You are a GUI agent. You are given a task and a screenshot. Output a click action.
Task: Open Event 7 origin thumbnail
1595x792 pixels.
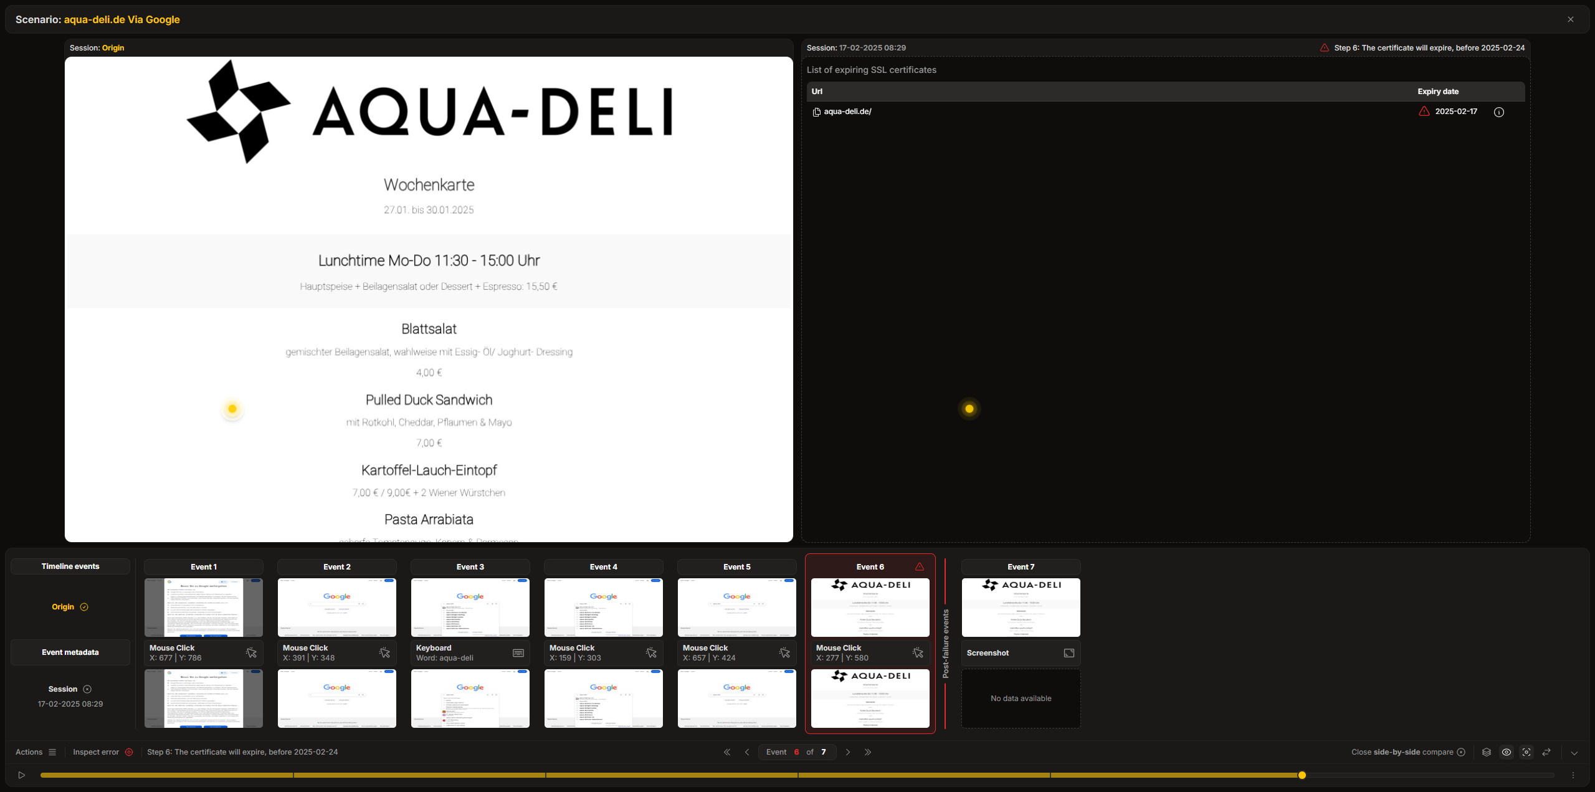pyautogui.click(x=1021, y=608)
